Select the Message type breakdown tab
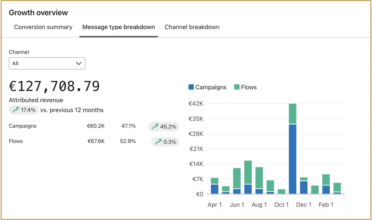 point(119,27)
